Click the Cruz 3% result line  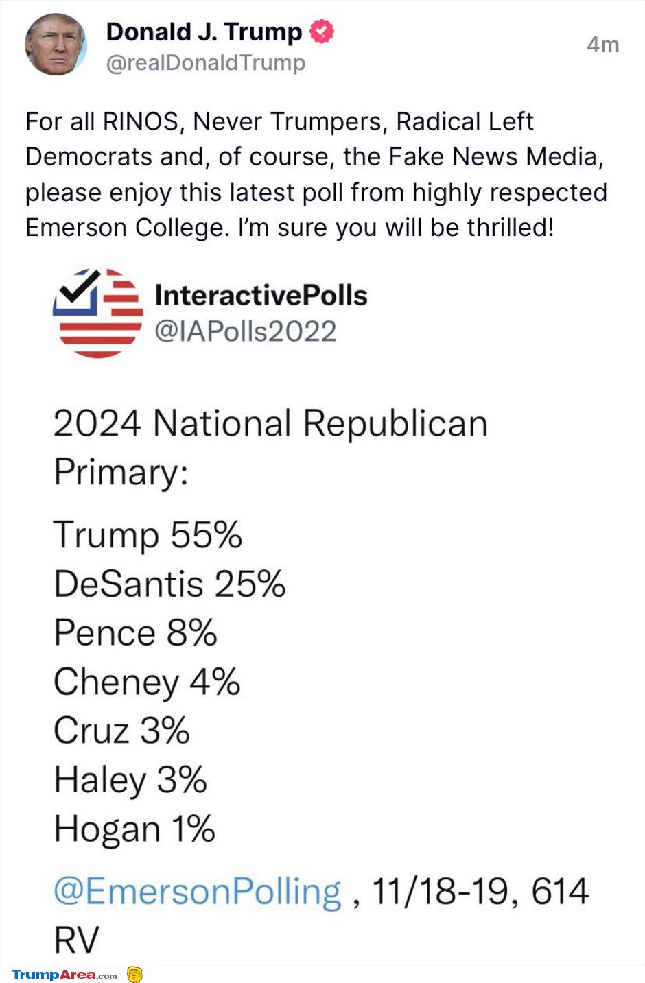(x=121, y=731)
